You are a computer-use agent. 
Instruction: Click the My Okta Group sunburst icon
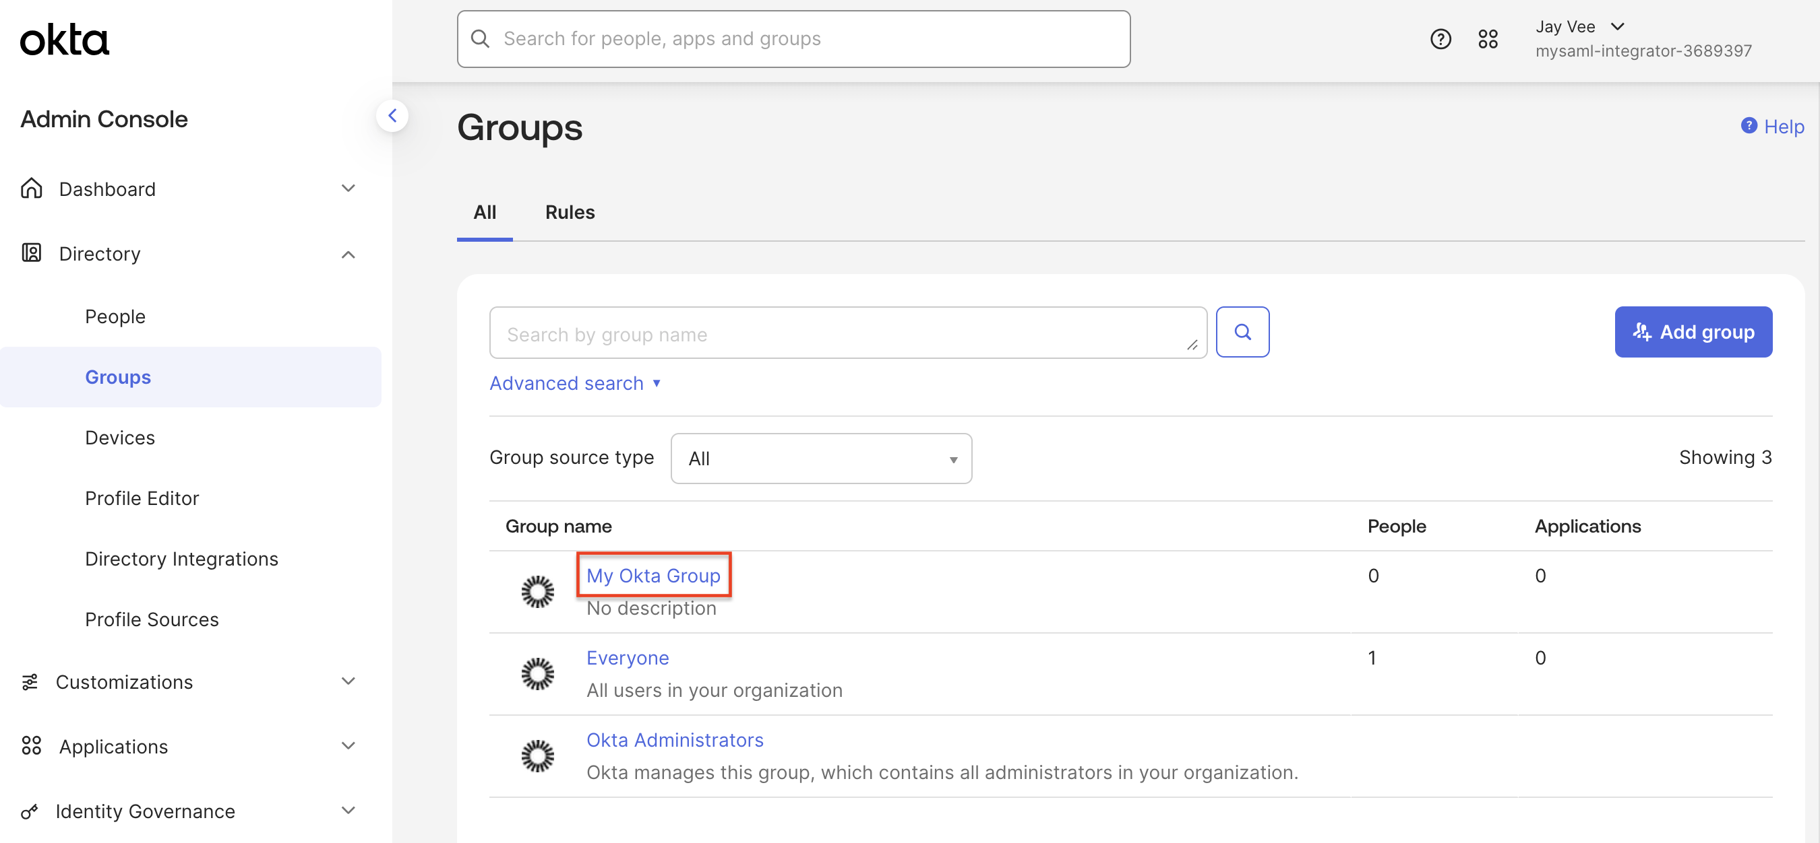point(538,591)
